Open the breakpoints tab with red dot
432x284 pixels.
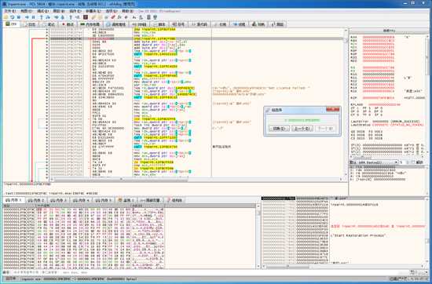coord(68,24)
